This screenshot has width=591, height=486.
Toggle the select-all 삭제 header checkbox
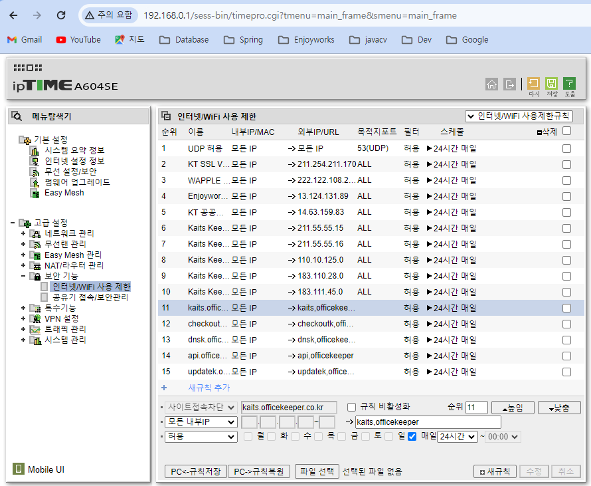coord(566,131)
